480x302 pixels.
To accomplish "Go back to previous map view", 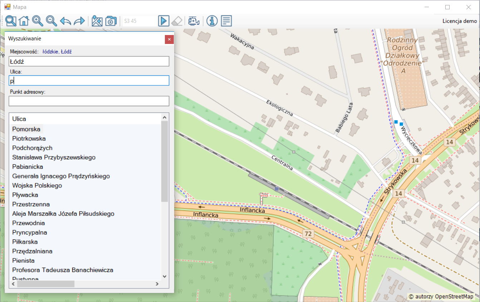I will pos(65,21).
